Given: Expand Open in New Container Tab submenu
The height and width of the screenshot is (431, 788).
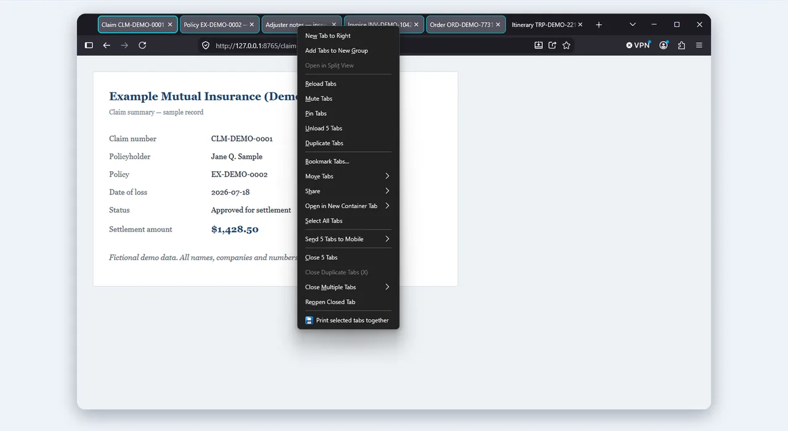Looking at the screenshot, I should pos(348,206).
